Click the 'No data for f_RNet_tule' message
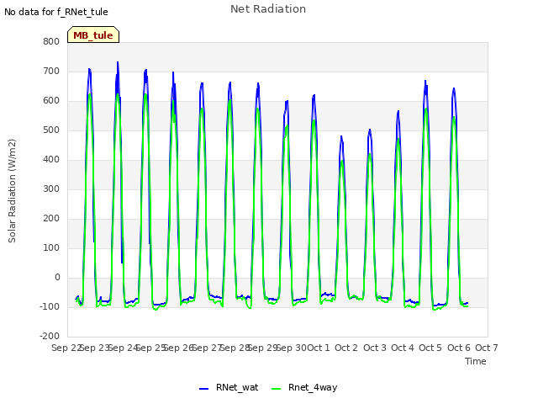The image size is (538, 404). click(56, 12)
